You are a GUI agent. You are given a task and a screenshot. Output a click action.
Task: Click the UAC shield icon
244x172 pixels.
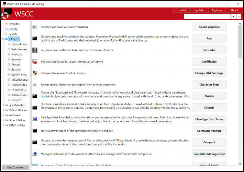click(x=35, y=73)
